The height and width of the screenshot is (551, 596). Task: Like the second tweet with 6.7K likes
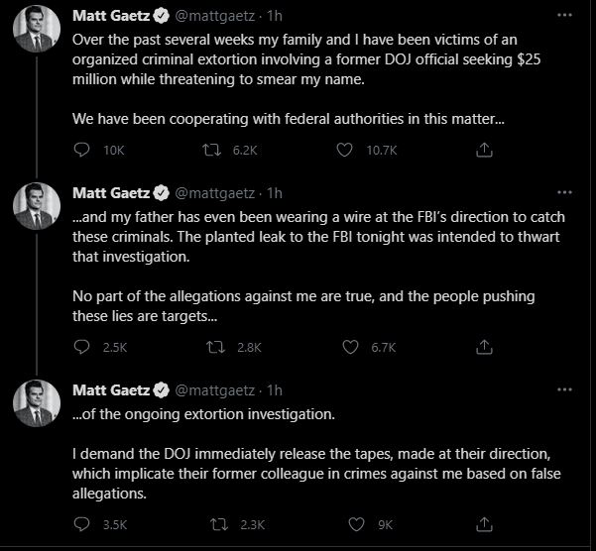click(349, 347)
